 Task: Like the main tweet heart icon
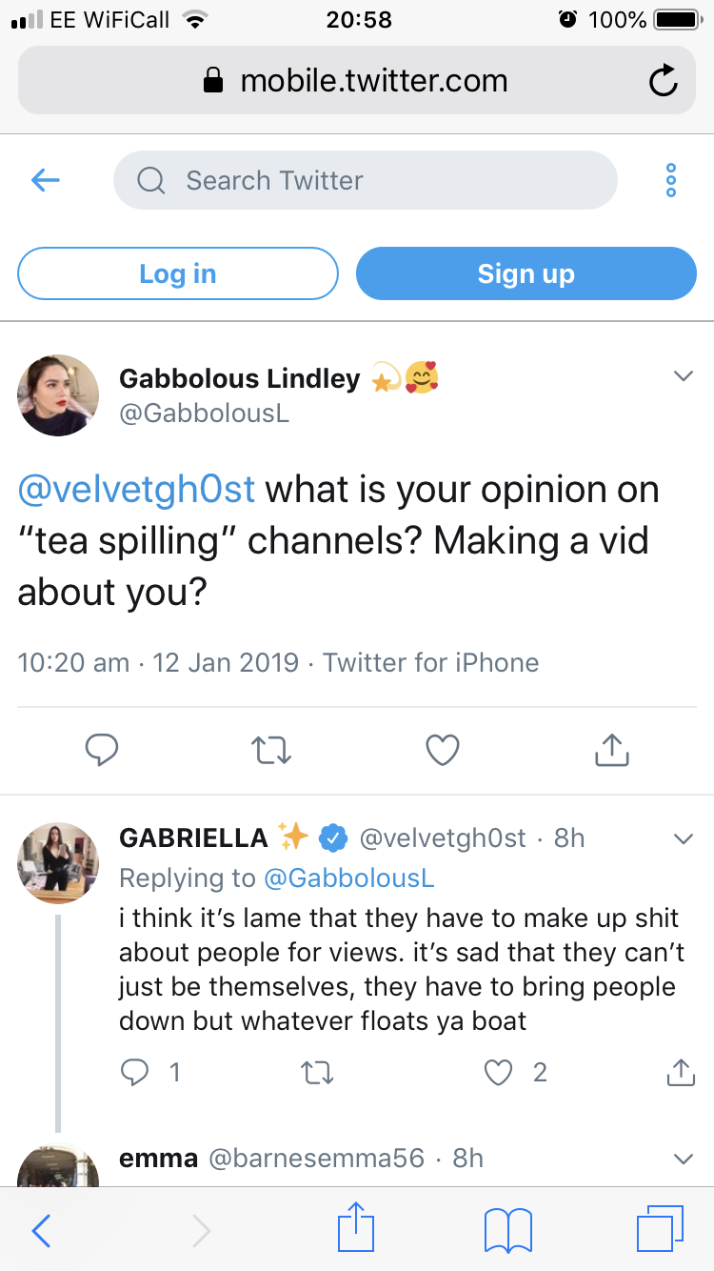443,750
